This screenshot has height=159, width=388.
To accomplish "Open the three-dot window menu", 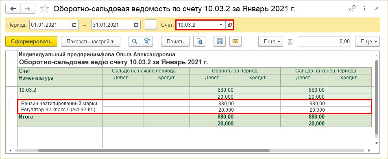I will click(364, 8).
